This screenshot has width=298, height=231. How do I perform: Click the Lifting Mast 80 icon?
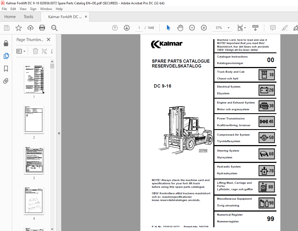click(267, 187)
